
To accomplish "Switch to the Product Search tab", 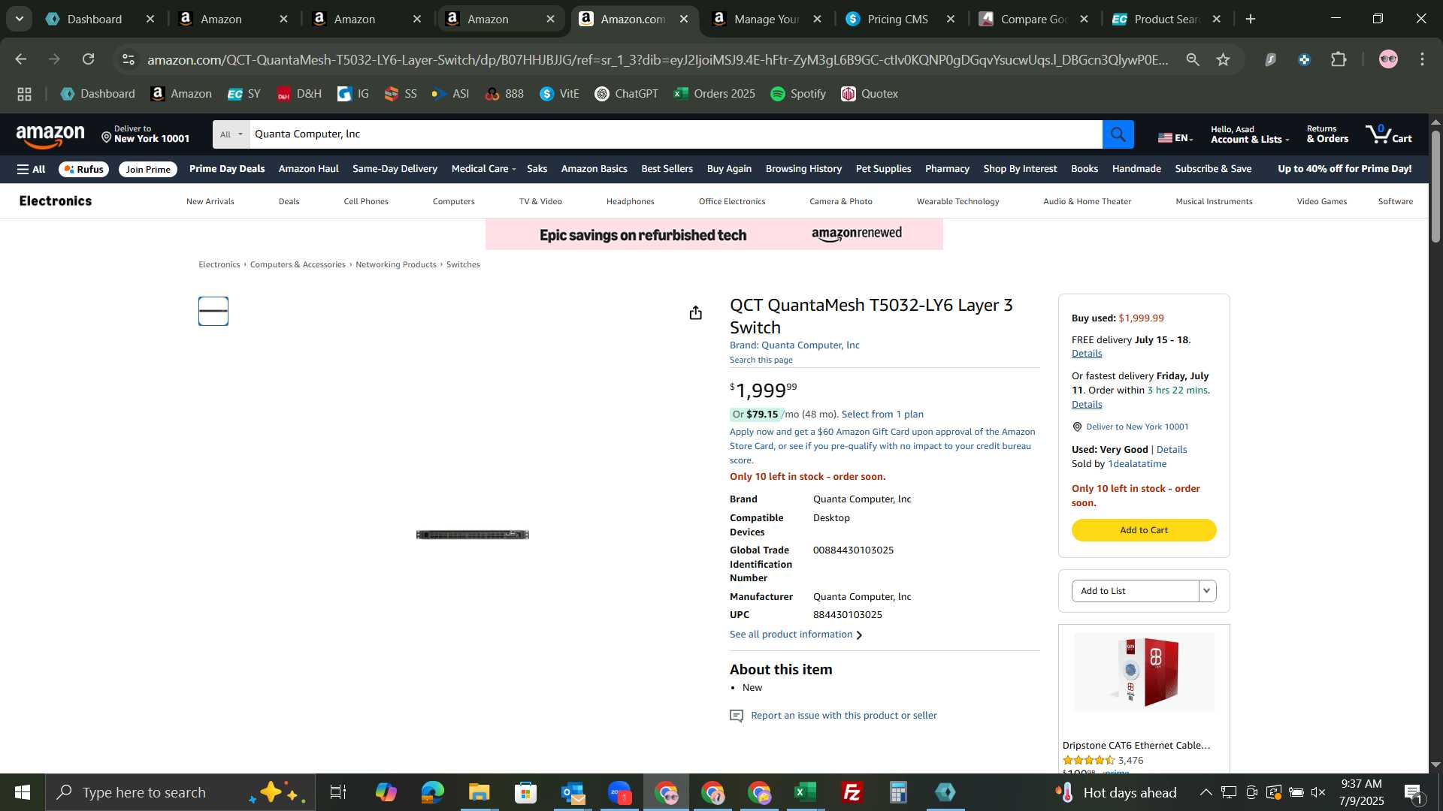I will click(1168, 19).
